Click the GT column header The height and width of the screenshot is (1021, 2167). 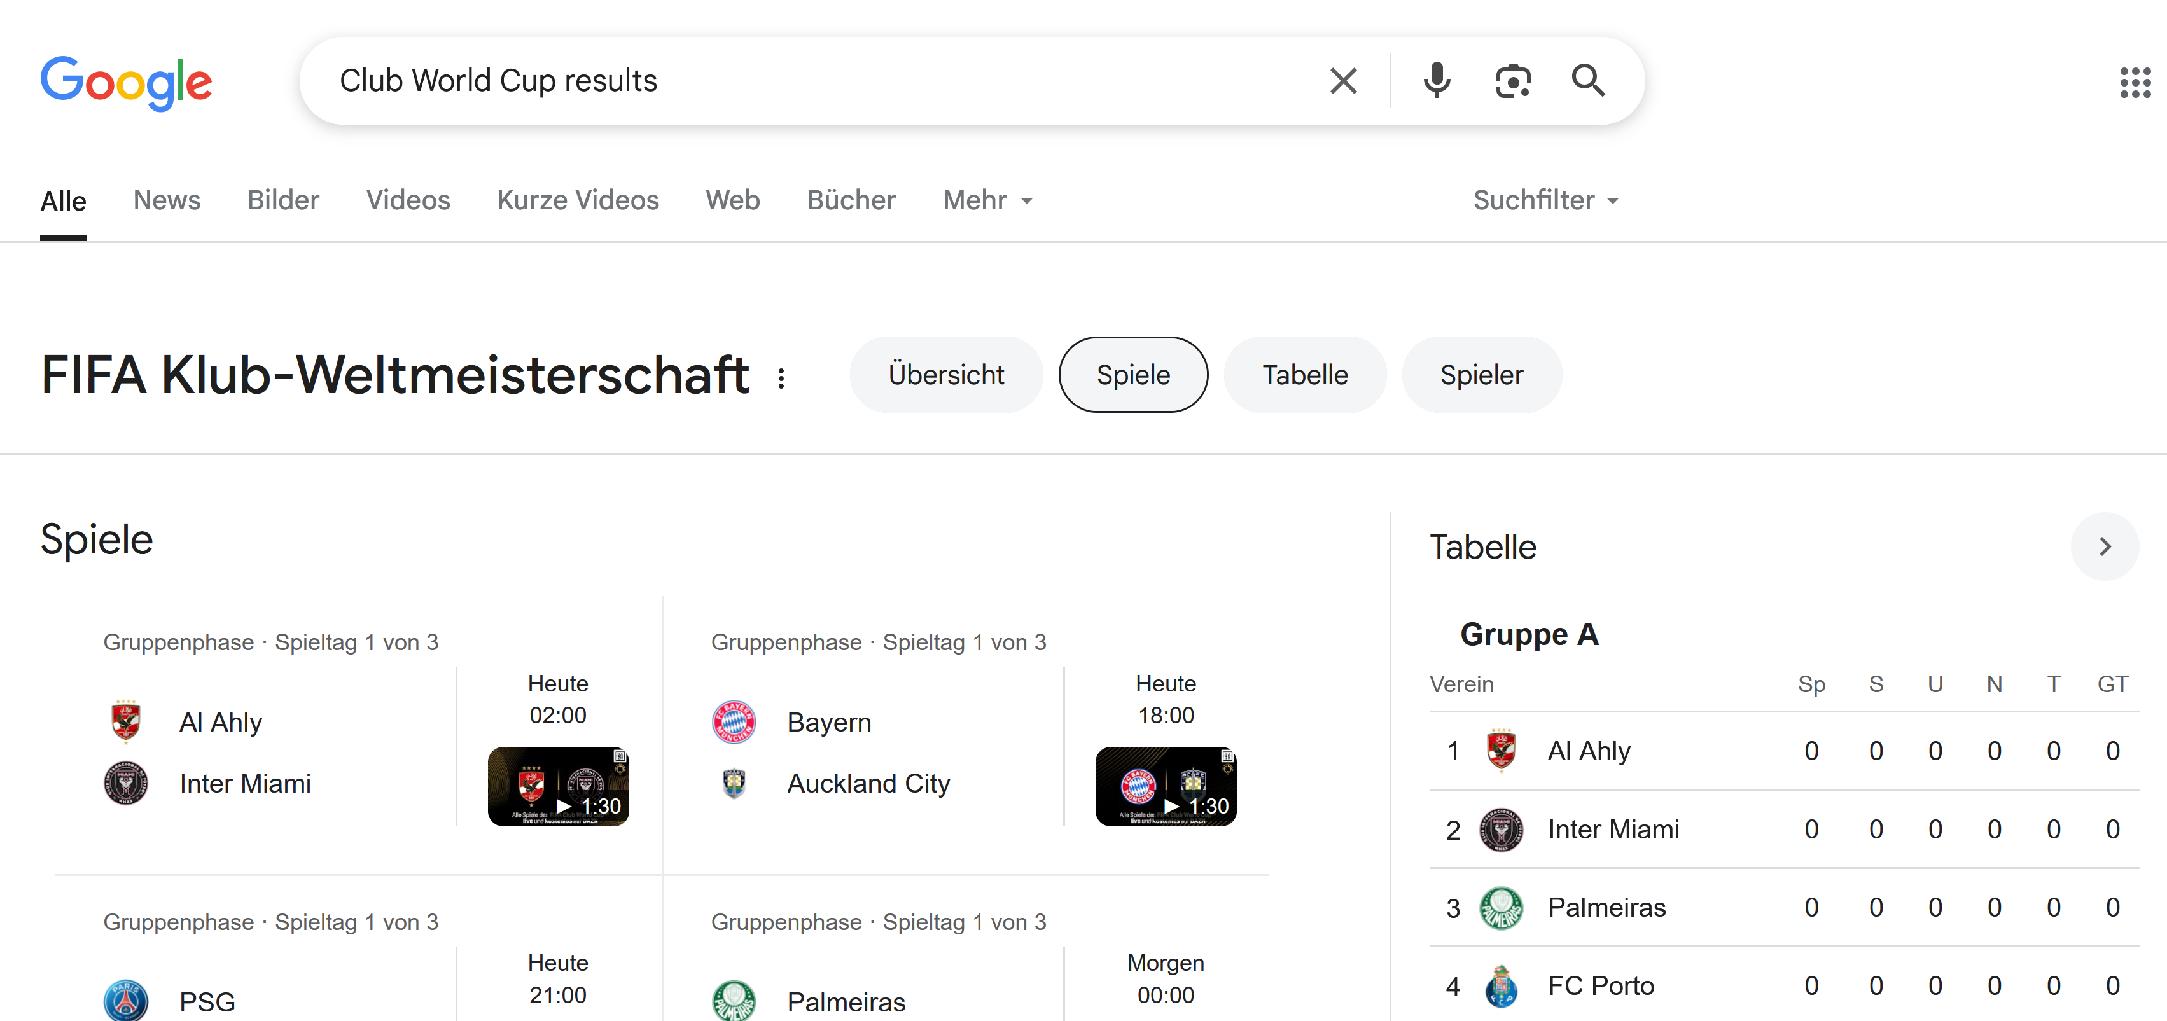click(x=2112, y=684)
